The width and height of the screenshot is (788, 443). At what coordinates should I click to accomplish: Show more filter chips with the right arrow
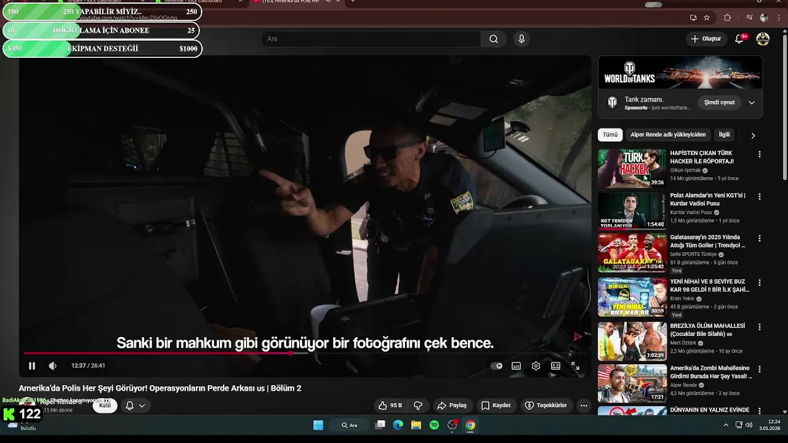(752, 135)
